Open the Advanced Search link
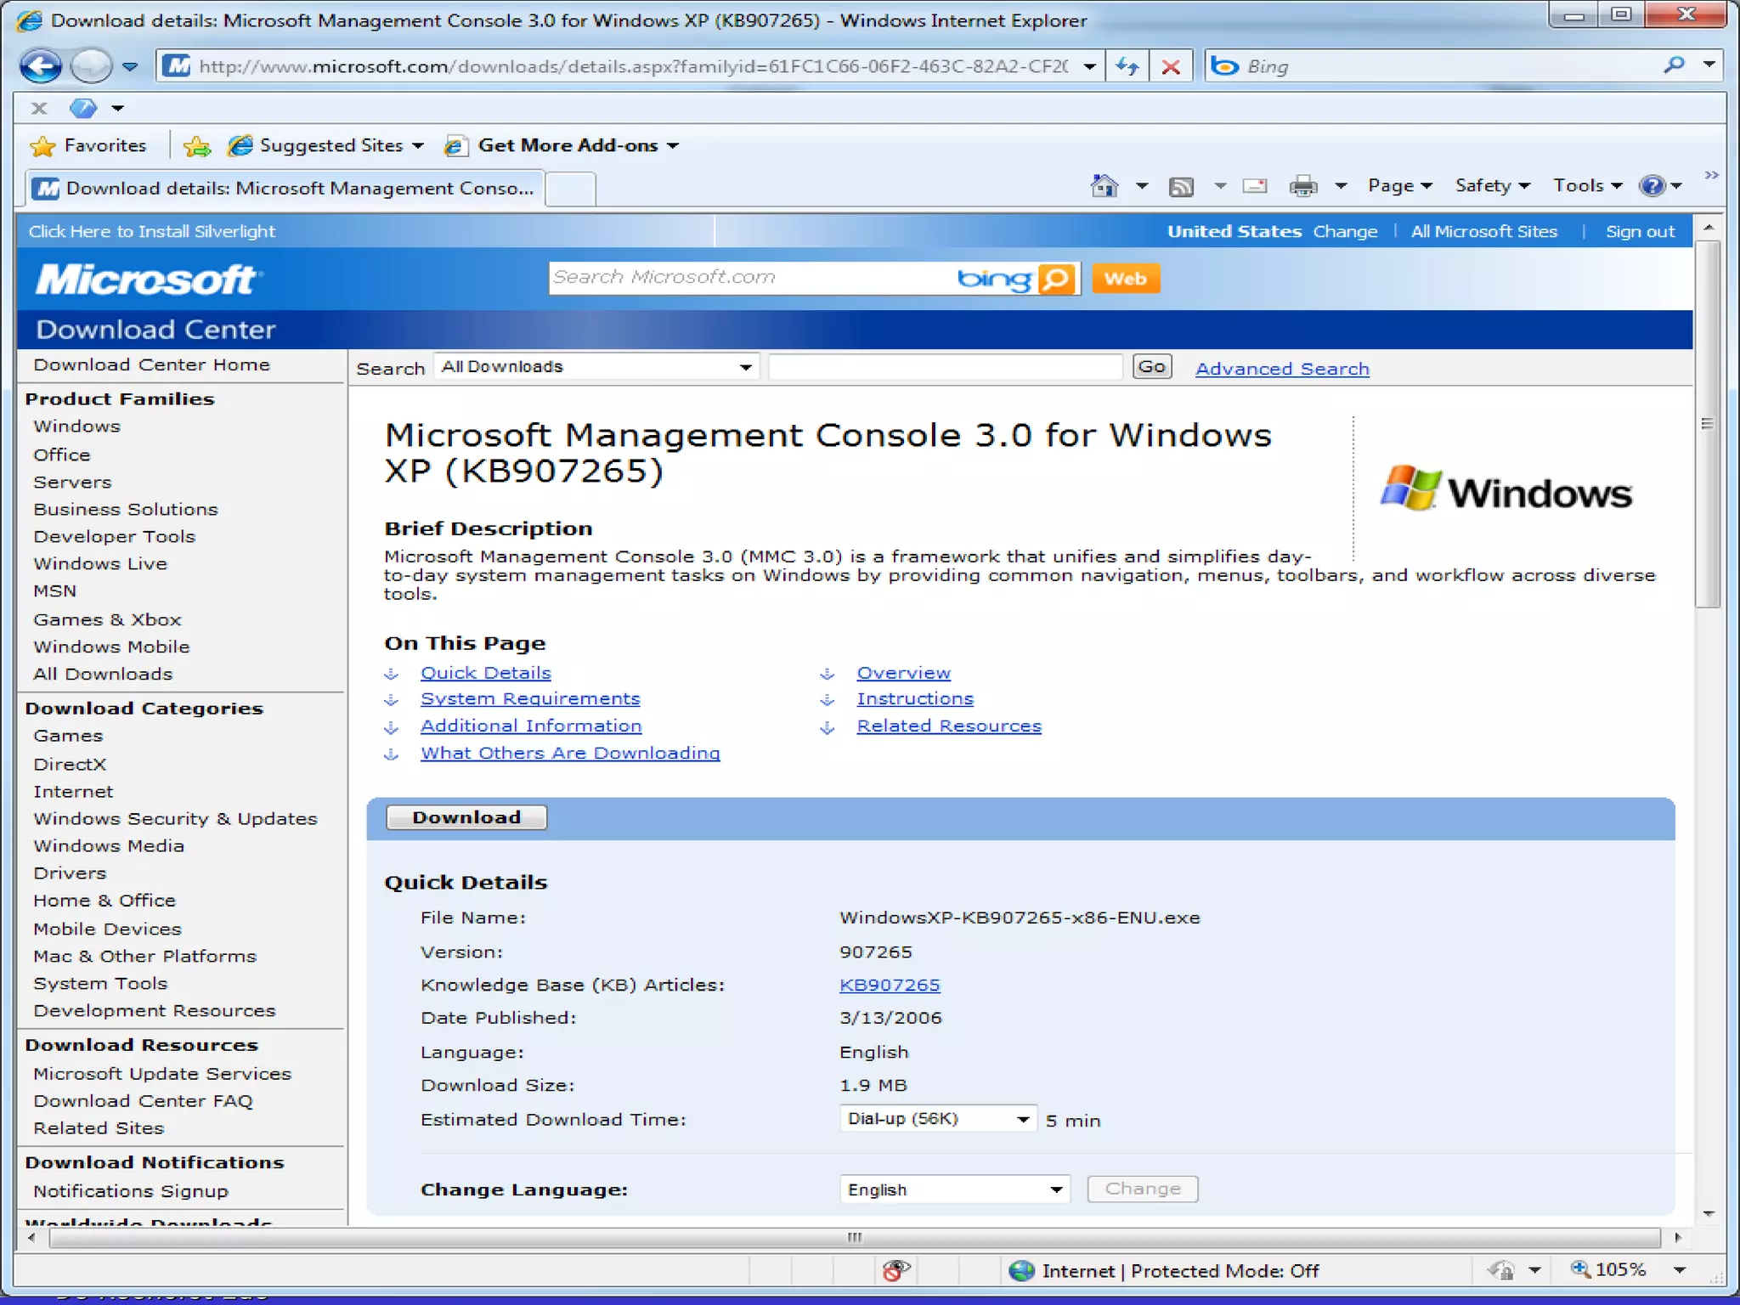The image size is (1740, 1305). tap(1282, 369)
